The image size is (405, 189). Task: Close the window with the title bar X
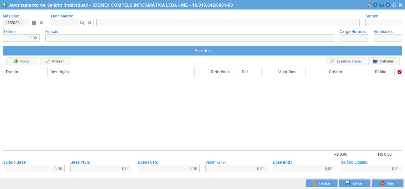tap(400, 5)
